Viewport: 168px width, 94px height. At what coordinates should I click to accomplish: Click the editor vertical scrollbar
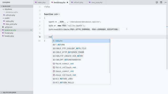[167, 37]
